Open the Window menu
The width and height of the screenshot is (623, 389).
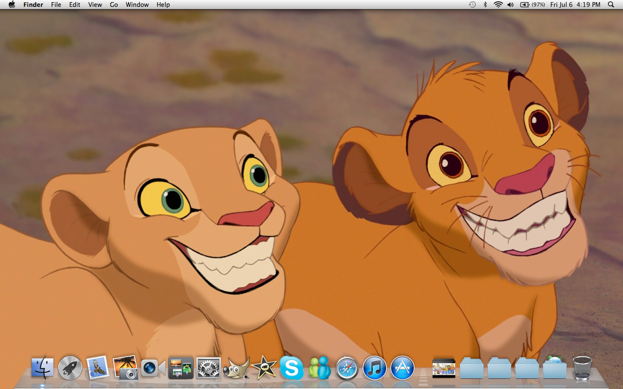pos(137,5)
